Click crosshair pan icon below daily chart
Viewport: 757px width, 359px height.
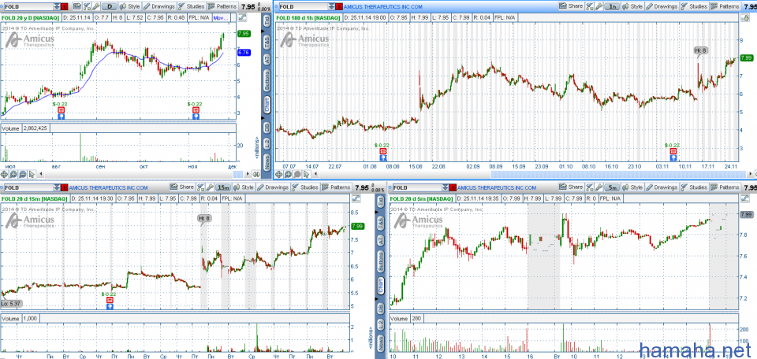click(x=5, y=174)
